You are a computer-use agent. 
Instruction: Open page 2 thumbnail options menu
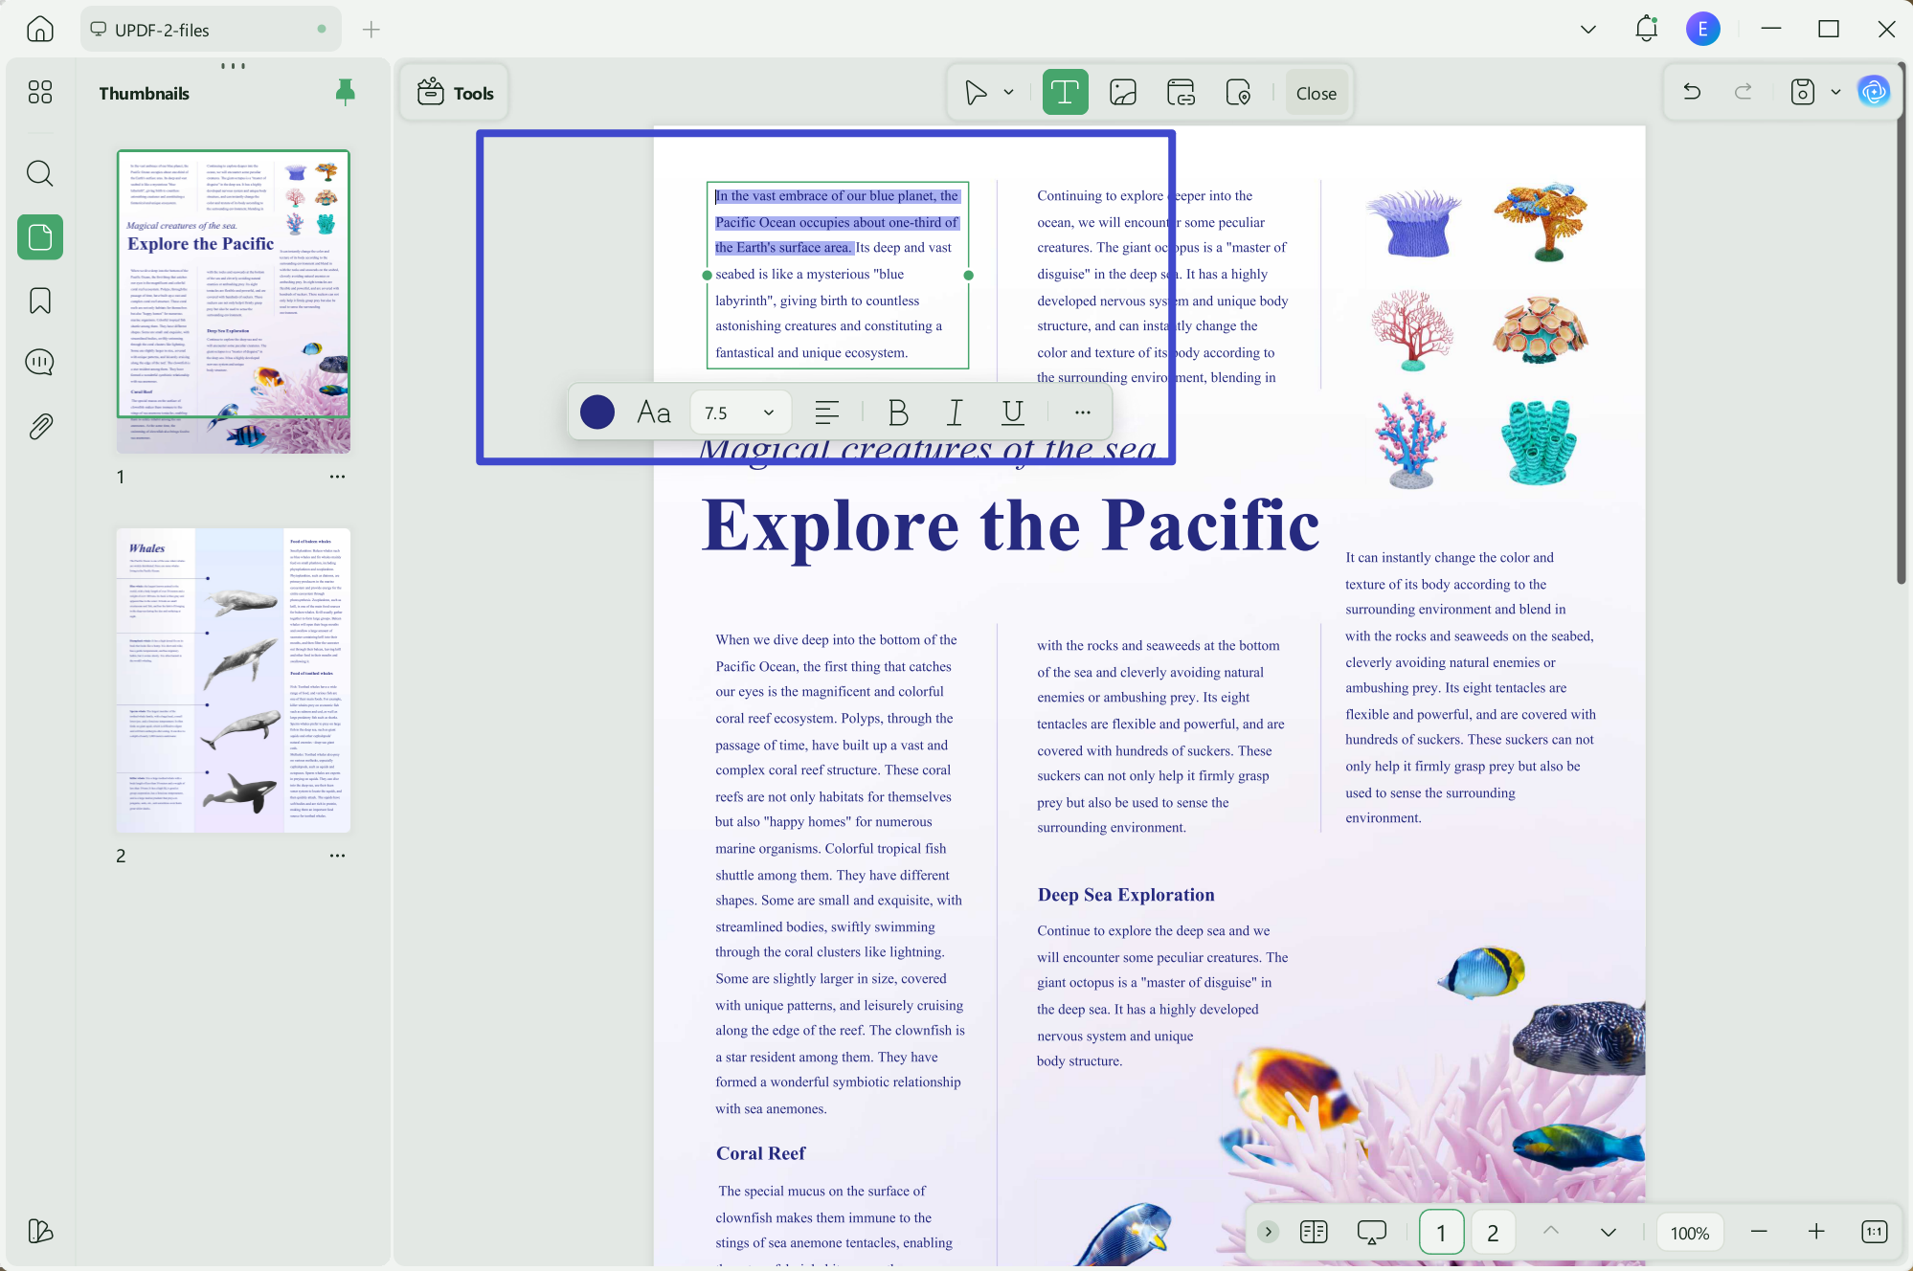click(338, 855)
